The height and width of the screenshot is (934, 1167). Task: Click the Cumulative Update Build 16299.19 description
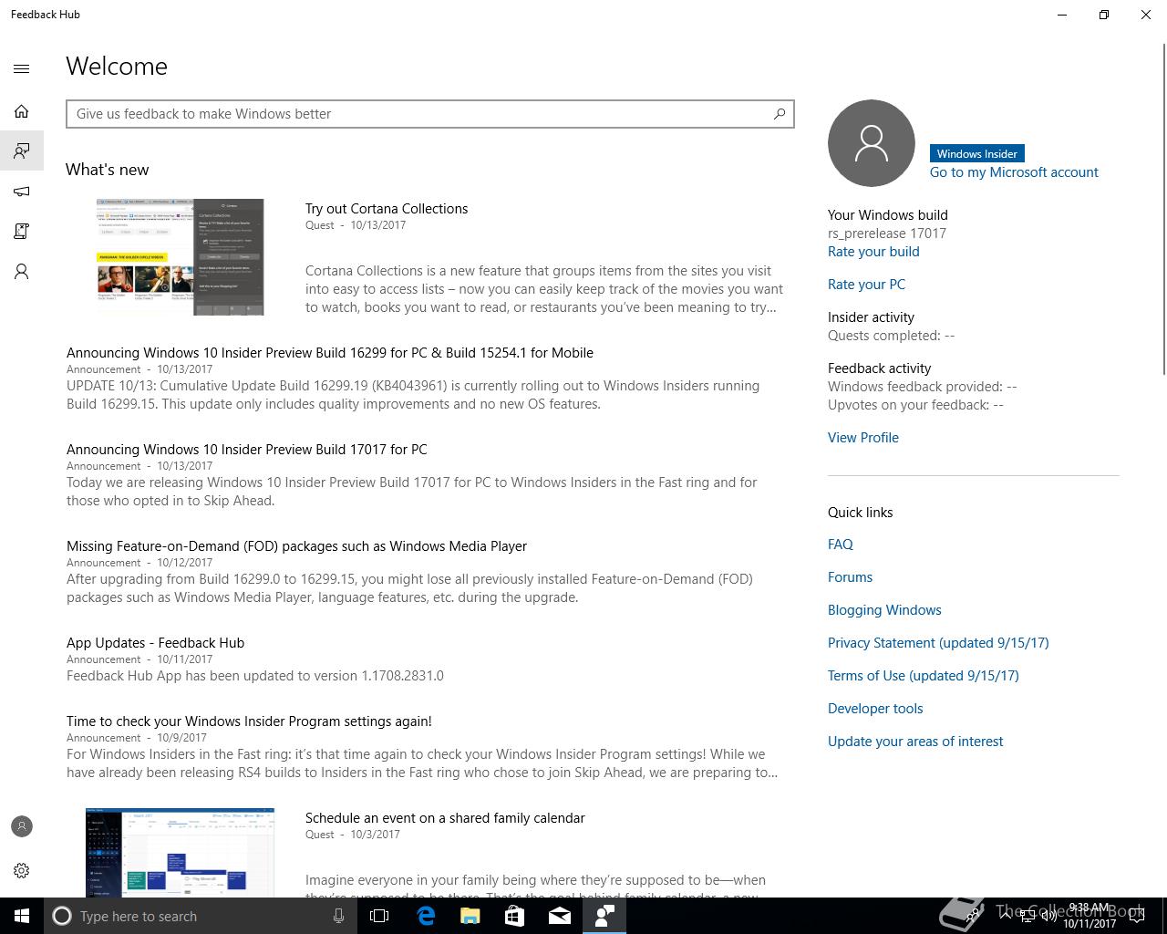coord(413,395)
